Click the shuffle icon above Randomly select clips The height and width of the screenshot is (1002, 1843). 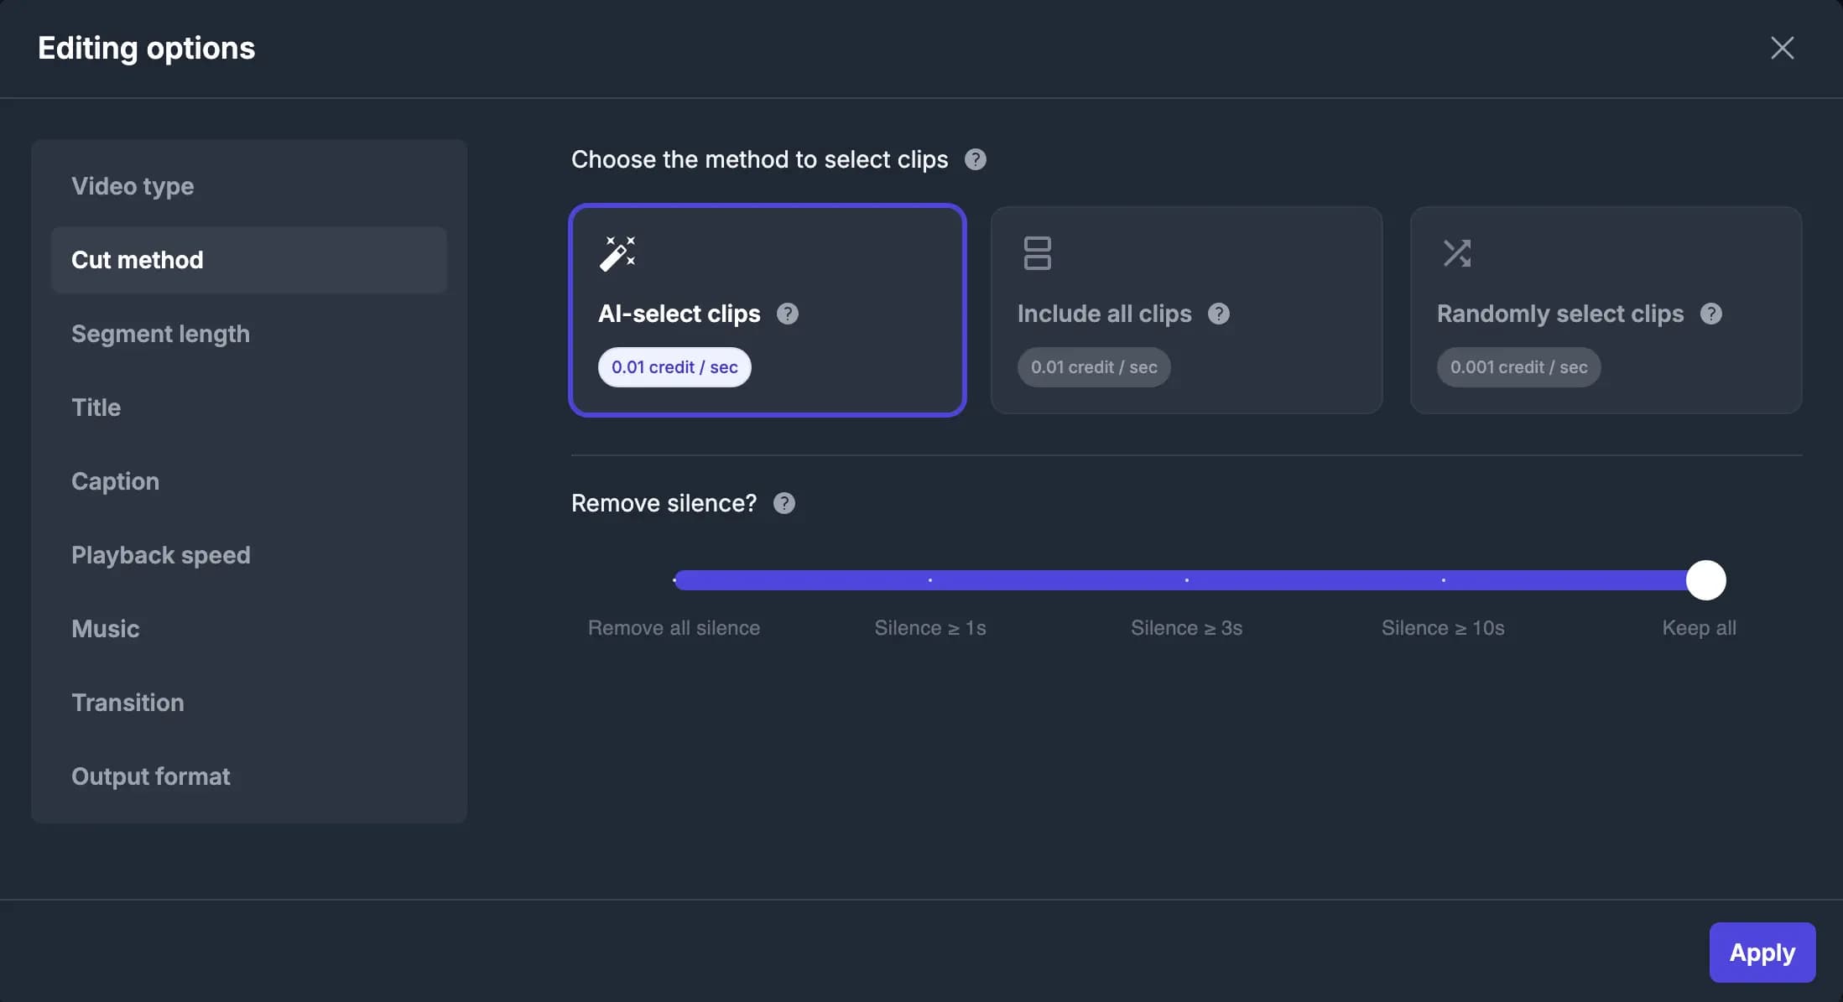[x=1457, y=252]
